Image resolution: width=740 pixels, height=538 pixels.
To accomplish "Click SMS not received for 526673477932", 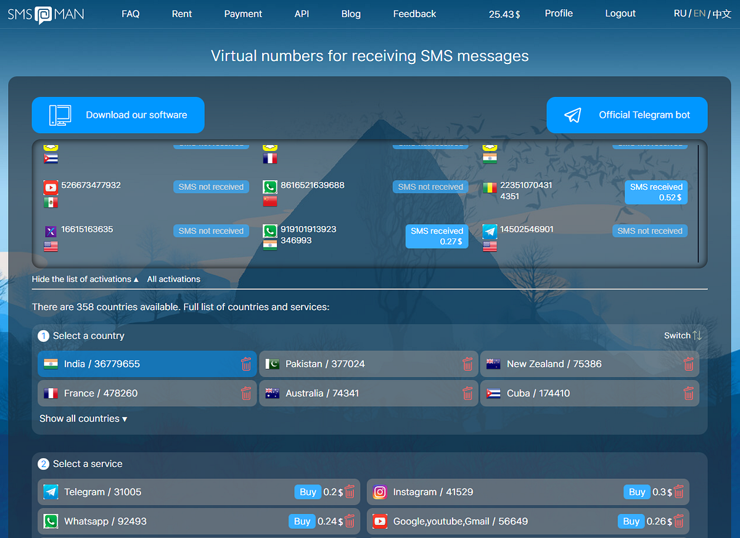I will tap(211, 187).
